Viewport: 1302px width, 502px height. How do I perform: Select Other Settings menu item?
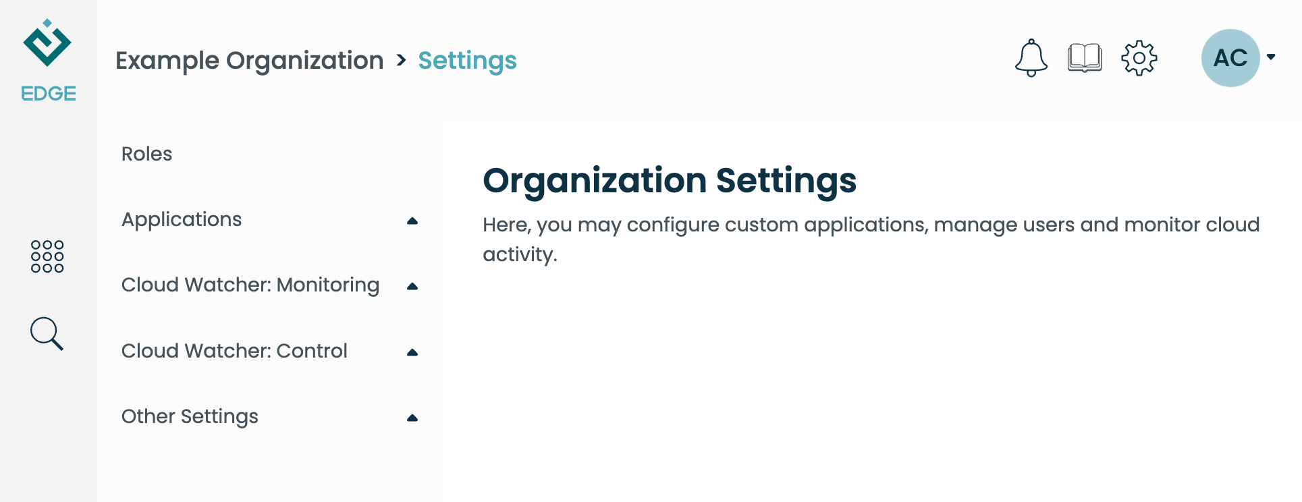[x=190, y=416]
